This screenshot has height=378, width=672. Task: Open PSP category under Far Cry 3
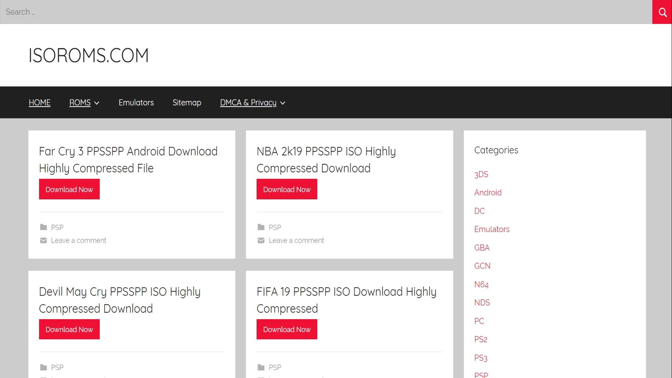point(57,227)
